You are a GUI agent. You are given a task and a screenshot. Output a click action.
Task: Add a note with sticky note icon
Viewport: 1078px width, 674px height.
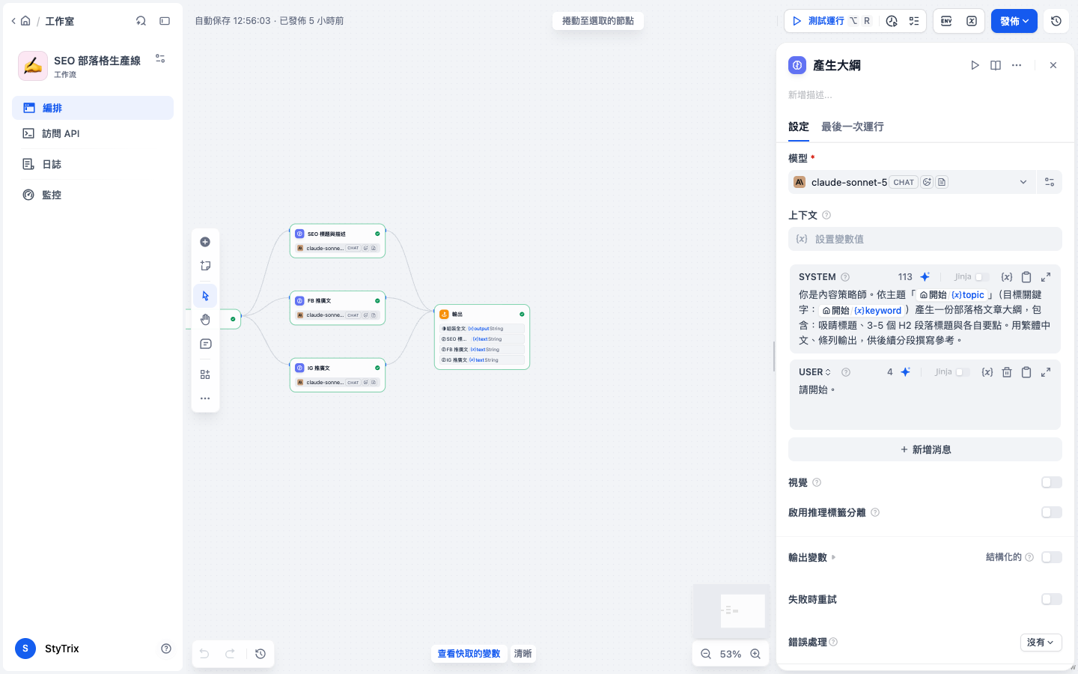point(205,266)
